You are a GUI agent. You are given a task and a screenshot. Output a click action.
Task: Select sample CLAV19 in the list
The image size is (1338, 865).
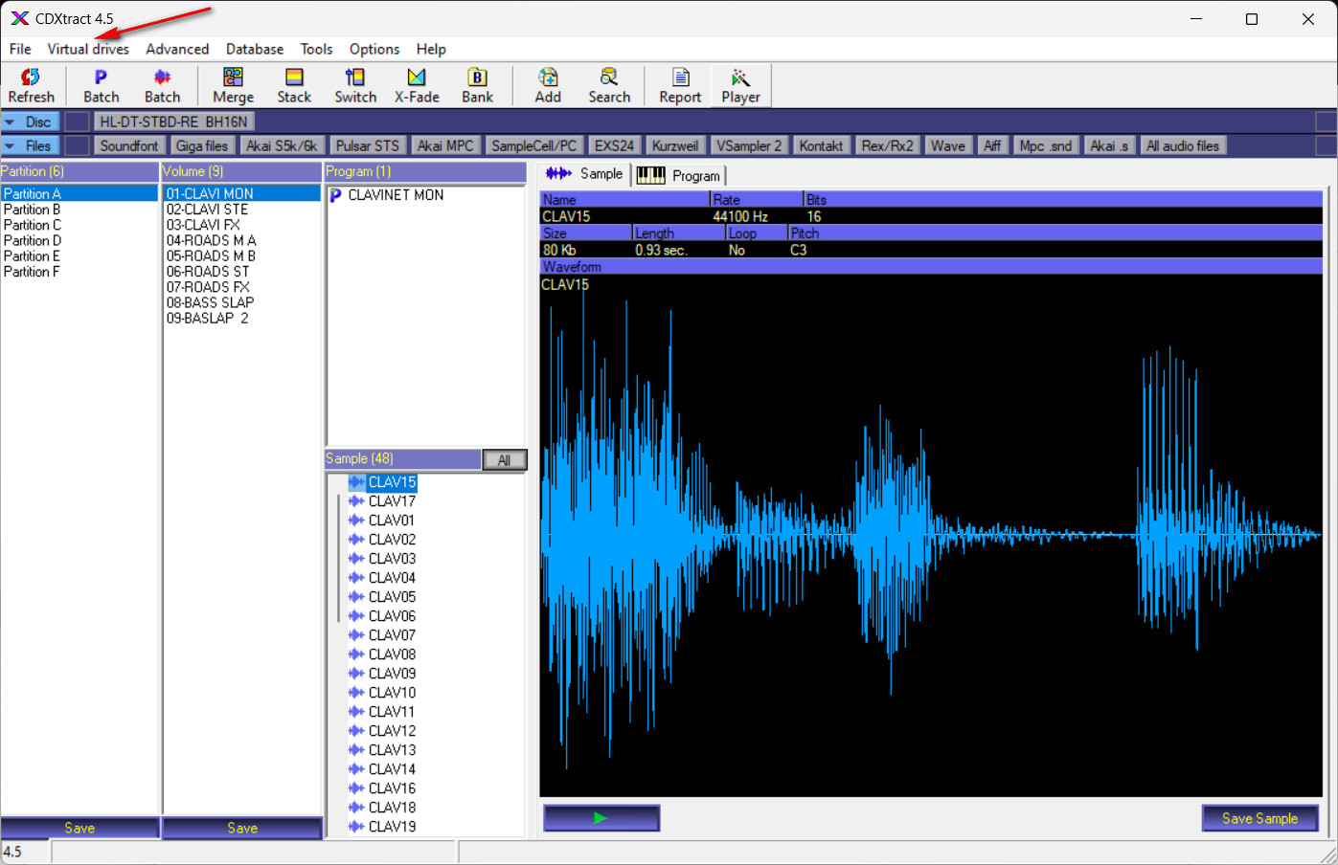point(392,827)
